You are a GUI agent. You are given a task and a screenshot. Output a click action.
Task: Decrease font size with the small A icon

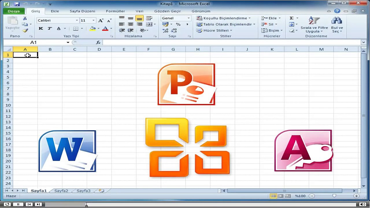coord(109,21)
